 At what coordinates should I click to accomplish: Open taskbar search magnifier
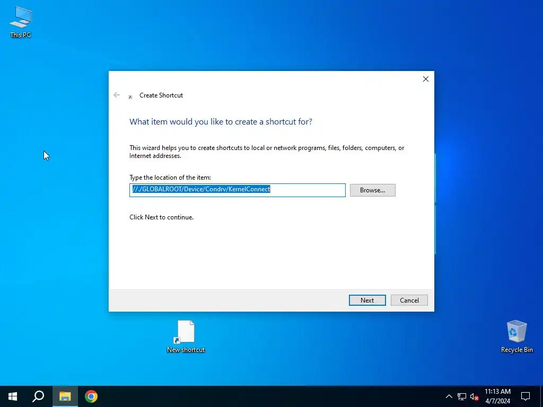coord(38,396)
